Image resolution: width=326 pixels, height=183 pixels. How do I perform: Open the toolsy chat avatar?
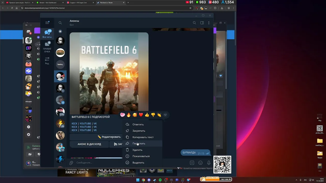(x=60, y=64)
